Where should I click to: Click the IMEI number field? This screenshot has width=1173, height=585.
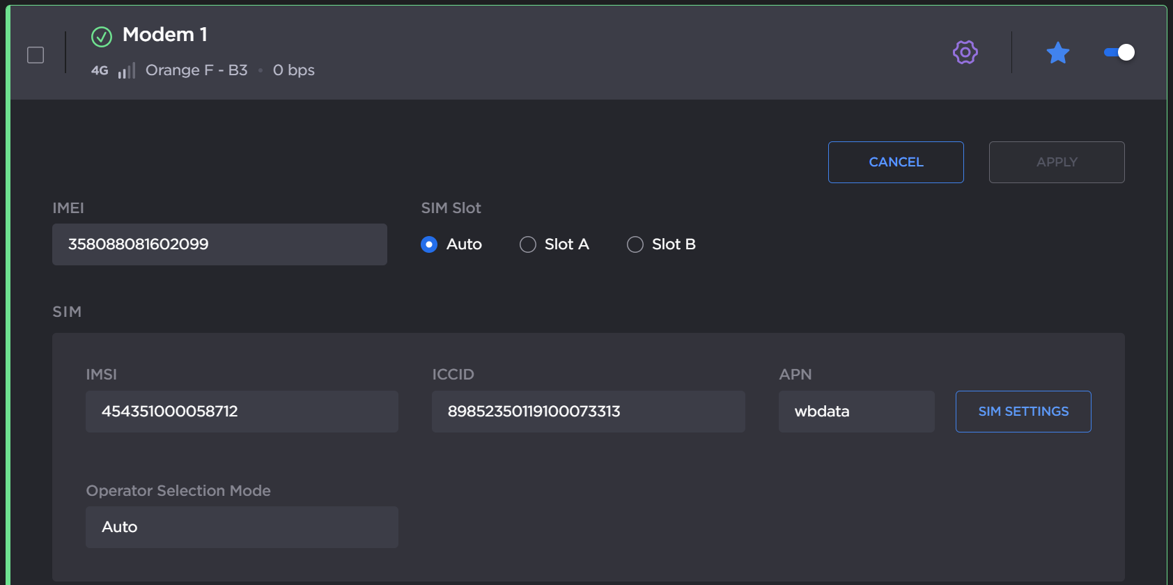[219, 244]
